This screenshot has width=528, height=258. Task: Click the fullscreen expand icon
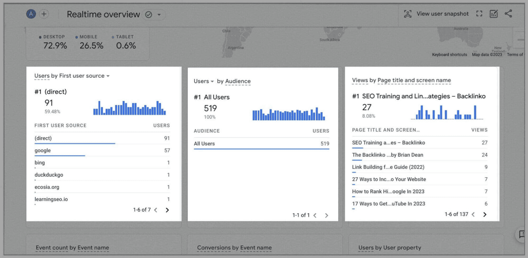(479, 14)
